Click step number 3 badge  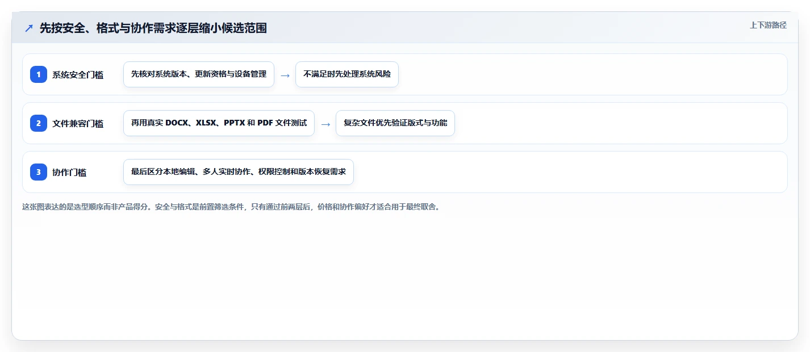point(39,172)
